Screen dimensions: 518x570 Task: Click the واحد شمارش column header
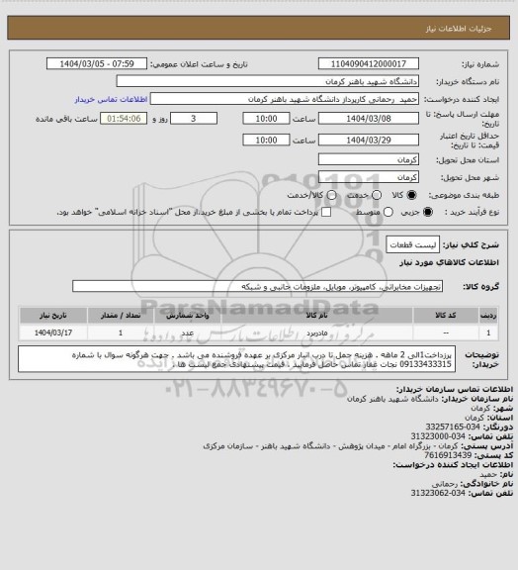click(188, 316)
